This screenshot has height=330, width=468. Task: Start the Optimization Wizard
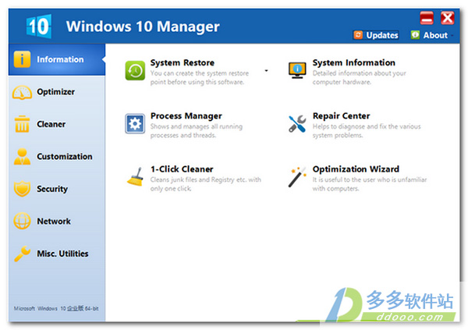356,169
